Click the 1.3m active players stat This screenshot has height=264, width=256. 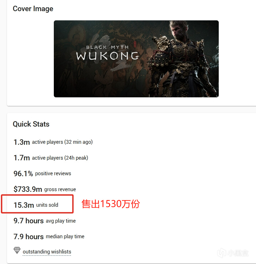pos(53,142)
